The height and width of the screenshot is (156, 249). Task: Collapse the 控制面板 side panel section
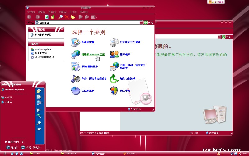point(62,29)
